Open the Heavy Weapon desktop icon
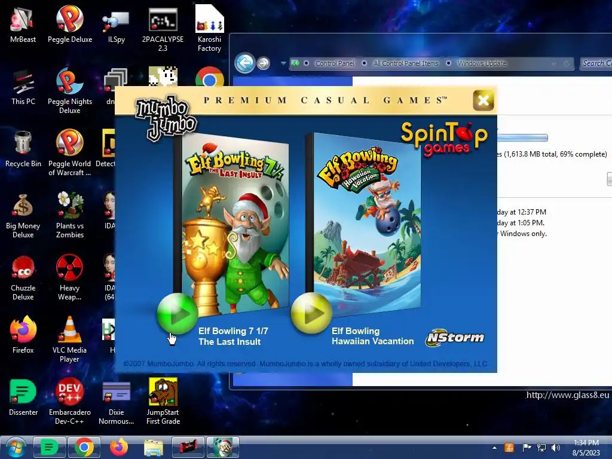The width and height of the screenshot is (612, 459). click(70, 278)
